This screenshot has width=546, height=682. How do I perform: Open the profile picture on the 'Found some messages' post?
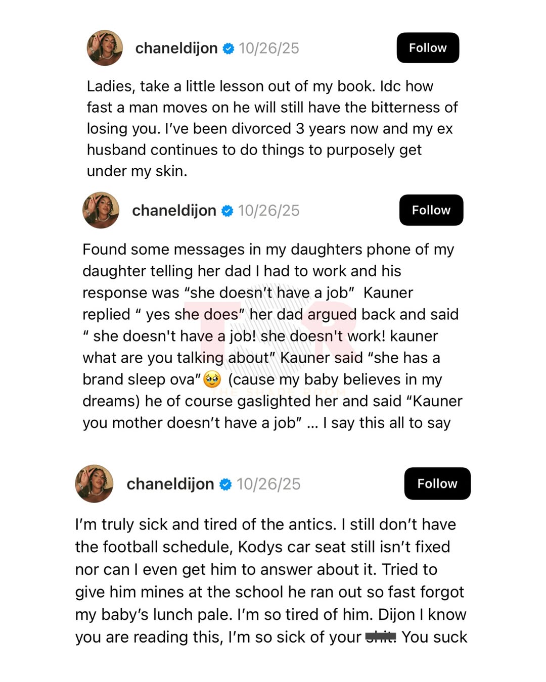(x=101, y=210)
